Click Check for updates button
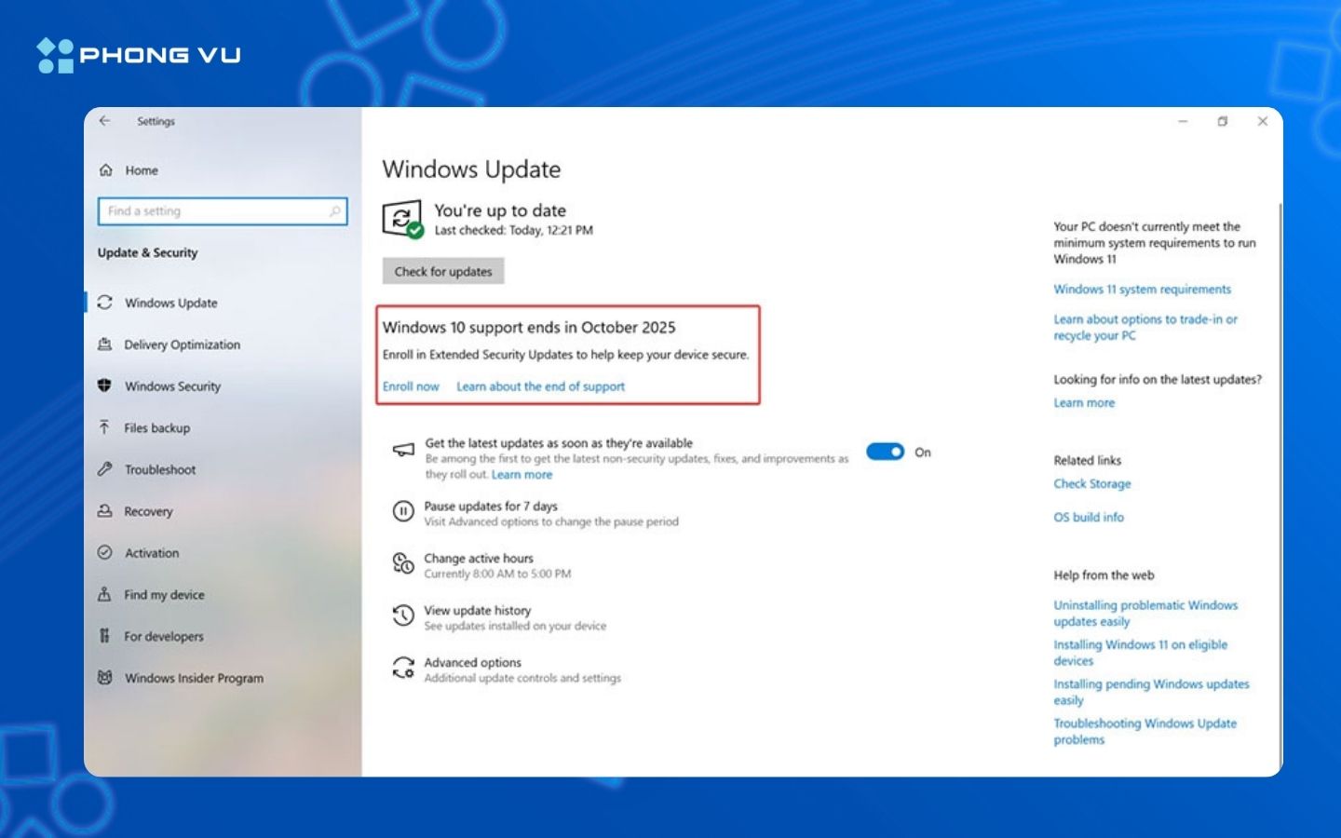Viewport: 1341px width, 838px height. 443,271
